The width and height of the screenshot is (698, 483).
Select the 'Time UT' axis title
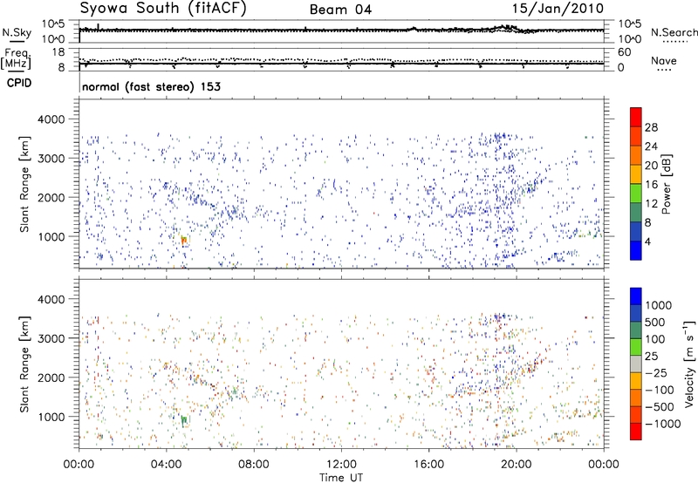pos(341,478)
